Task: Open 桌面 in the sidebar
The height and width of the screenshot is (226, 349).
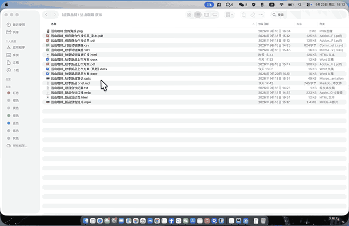Action: (15, 55)
